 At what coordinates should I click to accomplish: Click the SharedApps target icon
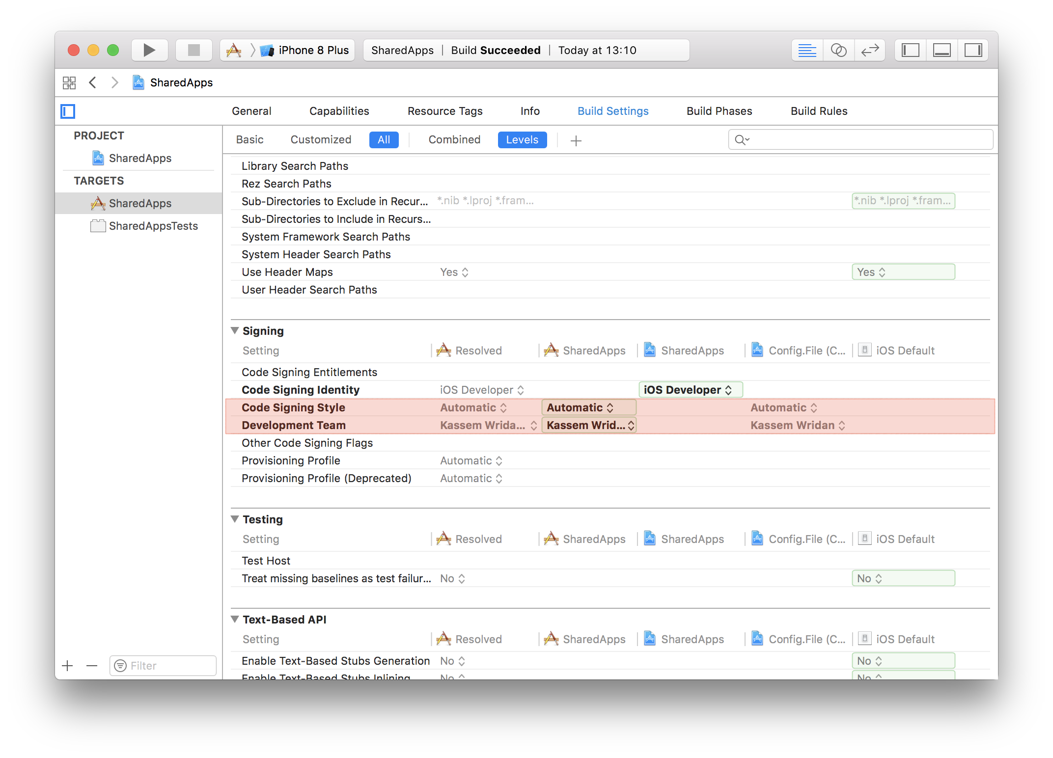coord(97,203)
